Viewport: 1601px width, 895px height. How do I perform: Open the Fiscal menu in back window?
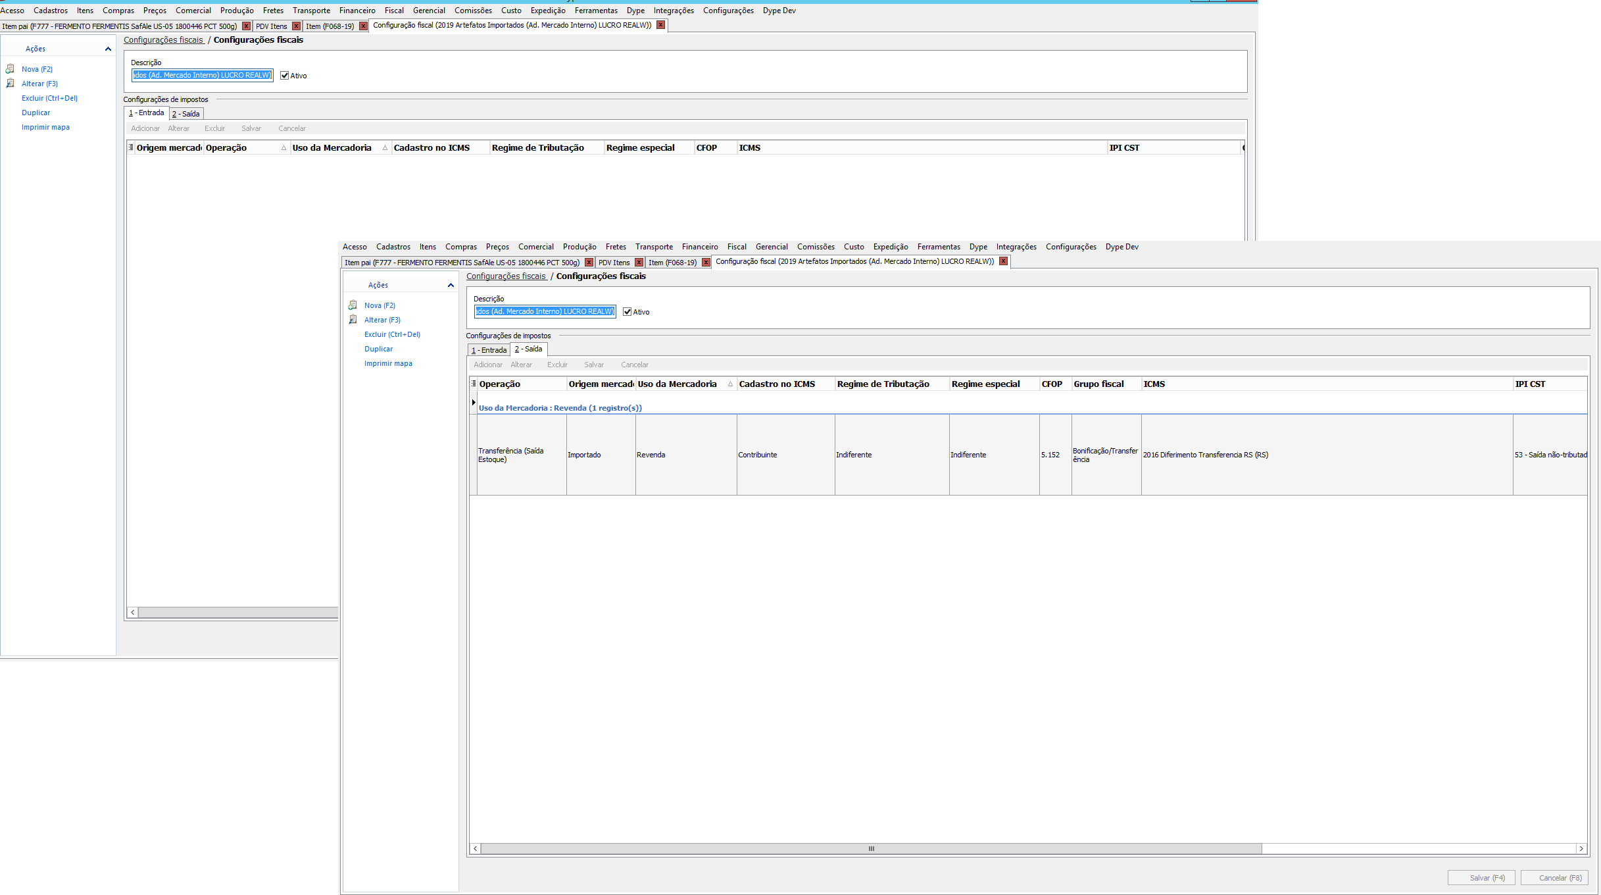tap(395, 11)
